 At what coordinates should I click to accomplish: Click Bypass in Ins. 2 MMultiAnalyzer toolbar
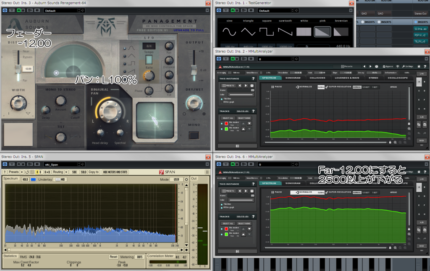tap(388, 66)
